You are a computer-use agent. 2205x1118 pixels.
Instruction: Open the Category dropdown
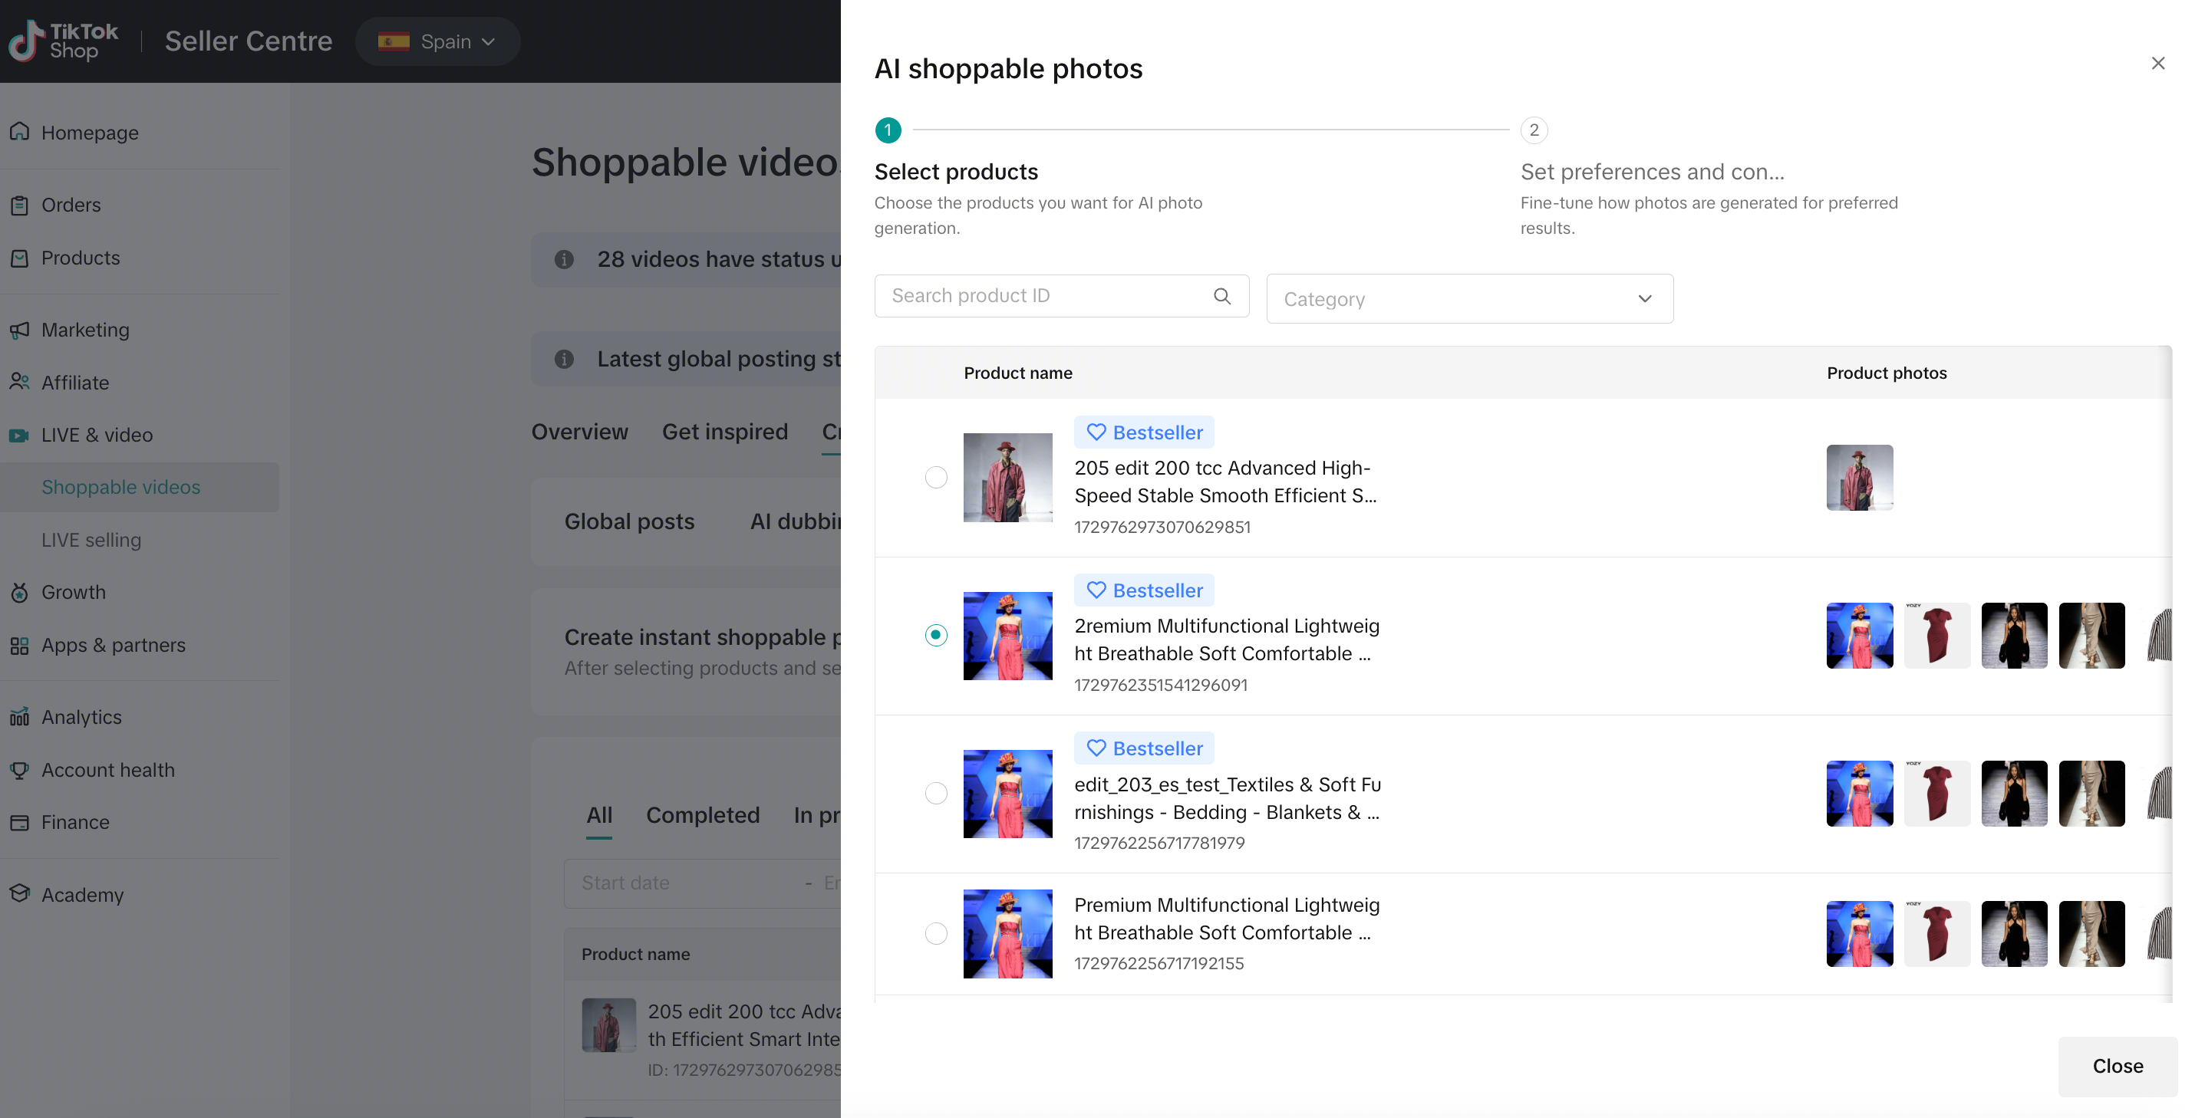[x=1469, y=298]
